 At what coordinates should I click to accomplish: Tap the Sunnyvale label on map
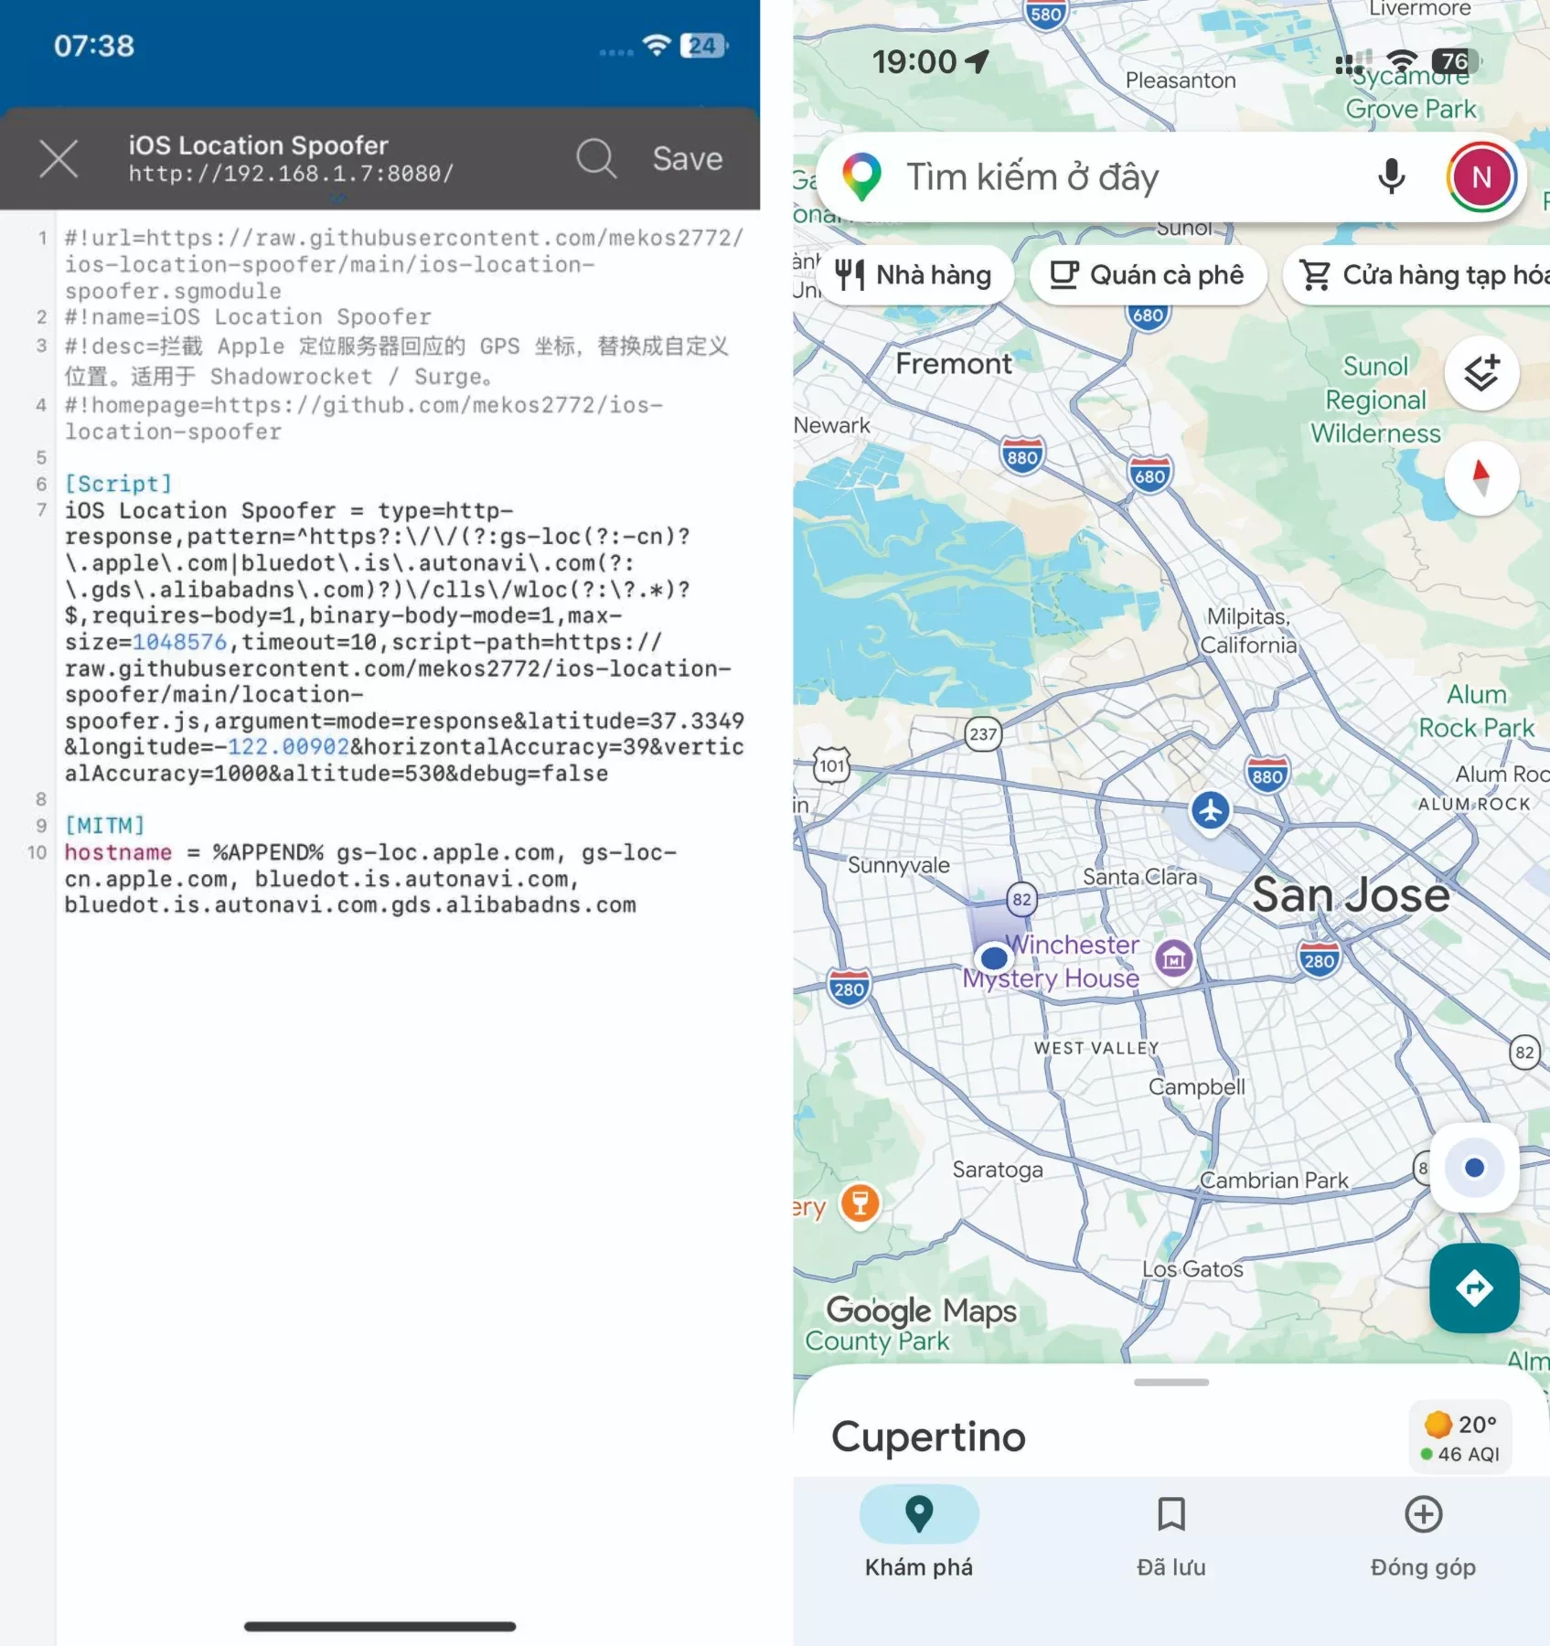click(x=898, y=865)
